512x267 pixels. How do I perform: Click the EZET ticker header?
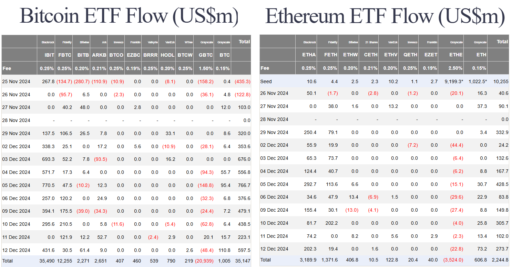click(431, 55)
